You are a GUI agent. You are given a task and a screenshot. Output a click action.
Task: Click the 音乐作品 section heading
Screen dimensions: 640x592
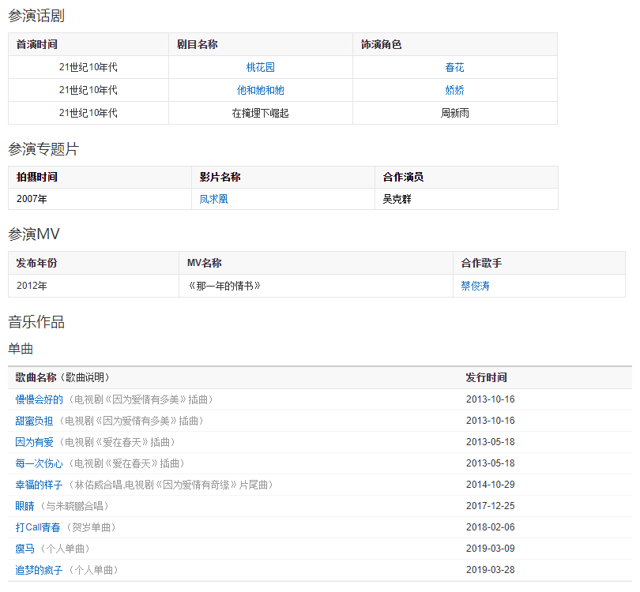(x=36, y=322)
